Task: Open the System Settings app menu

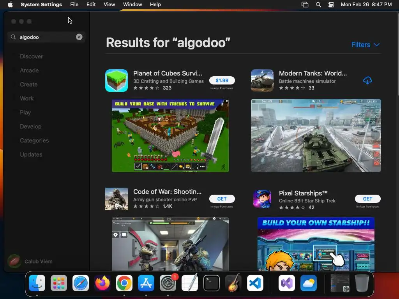Action: [x=41, y=4]
